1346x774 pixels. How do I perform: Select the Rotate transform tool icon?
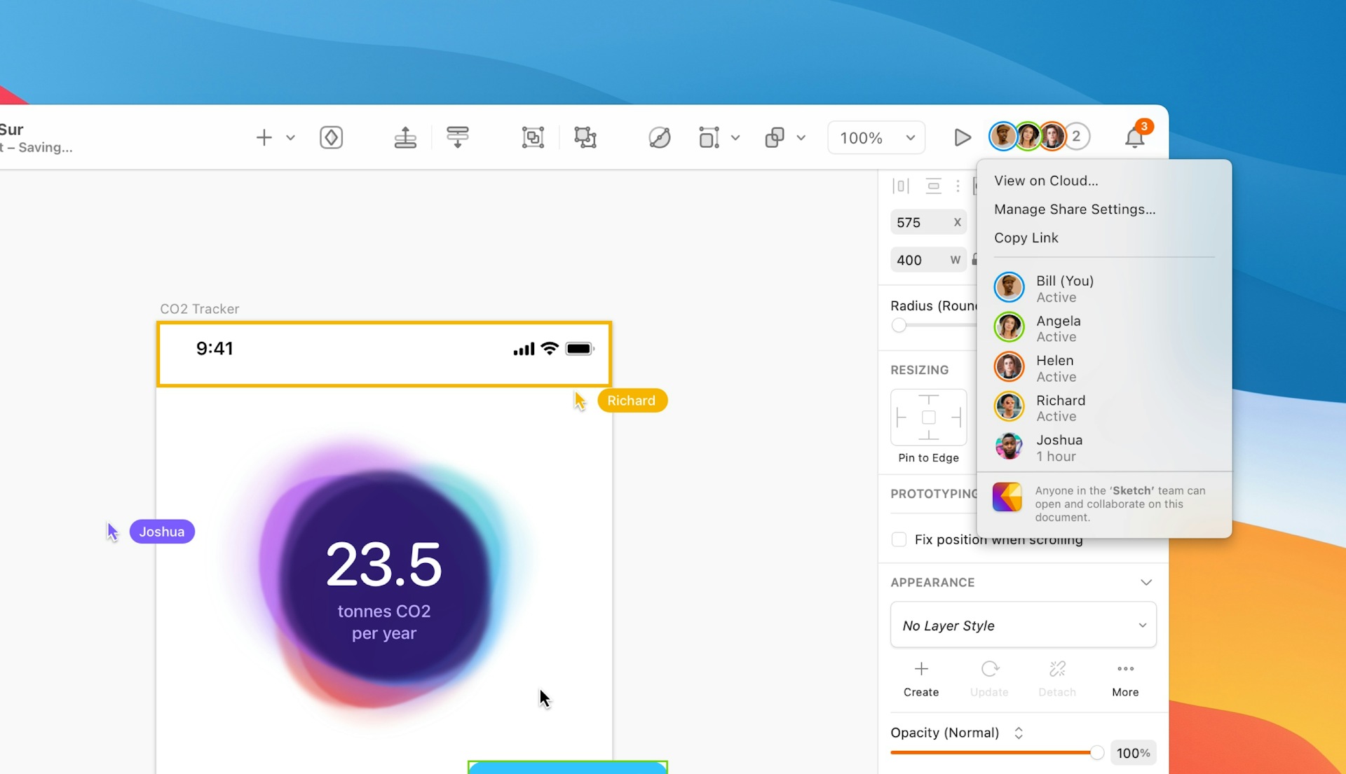[660, 137]
